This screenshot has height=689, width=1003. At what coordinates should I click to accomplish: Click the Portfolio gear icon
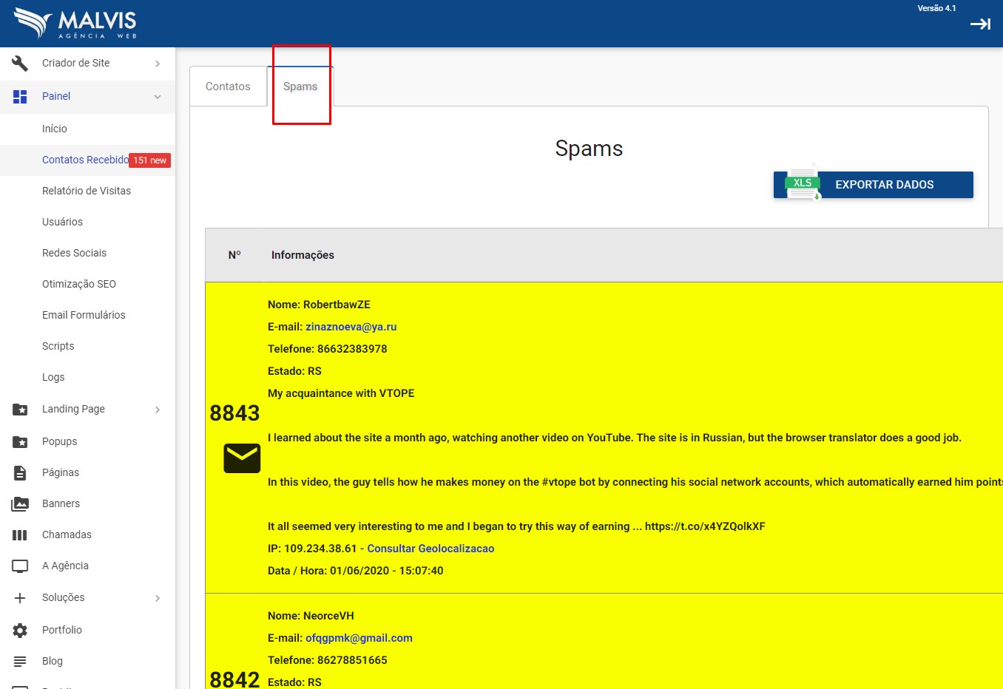[20, 631]
